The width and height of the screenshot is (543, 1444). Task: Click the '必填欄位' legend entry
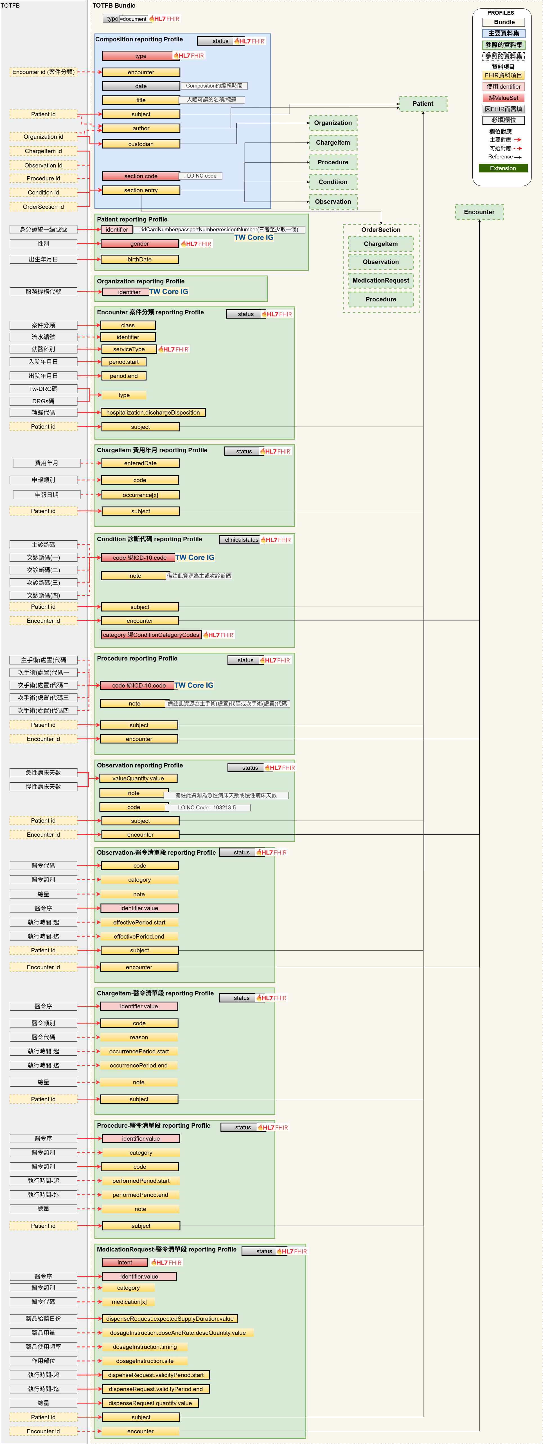point(504,120)
